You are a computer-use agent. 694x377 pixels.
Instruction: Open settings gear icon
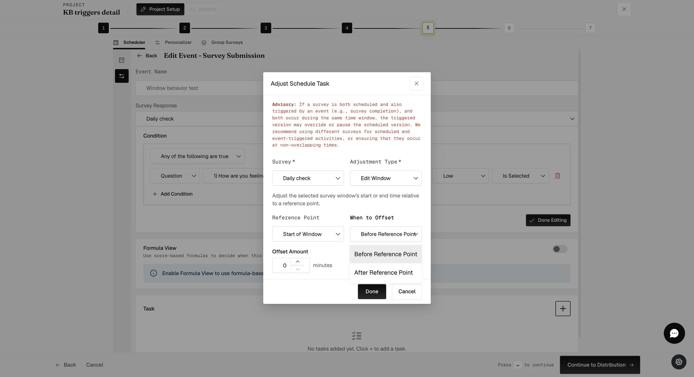coord(679,362)
